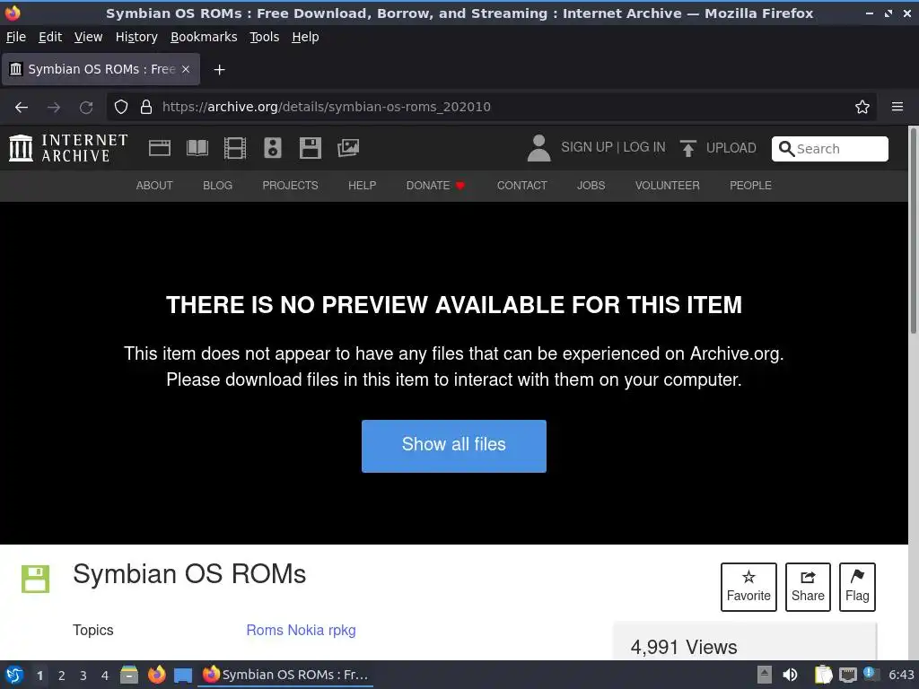Switch to workspace 3

click(83, 676)
